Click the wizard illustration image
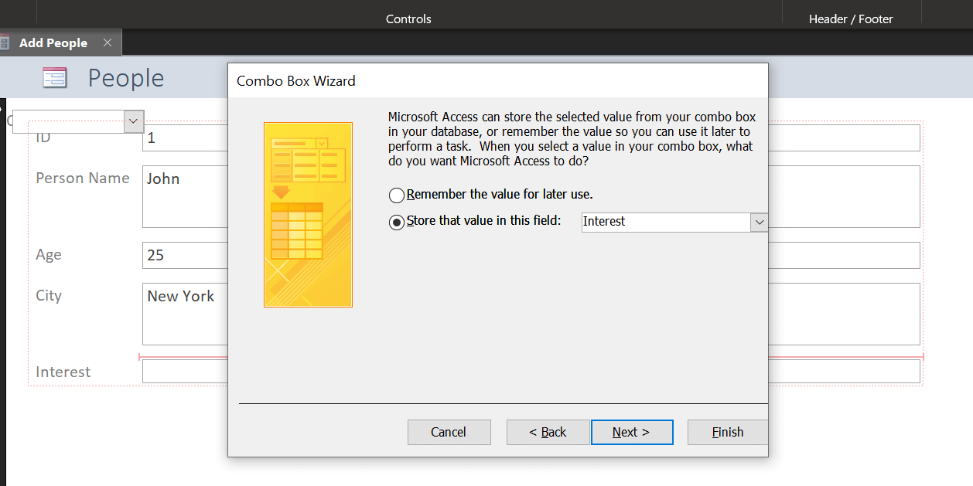The width and height of the screenshot is (973, 486). (308, 215)
